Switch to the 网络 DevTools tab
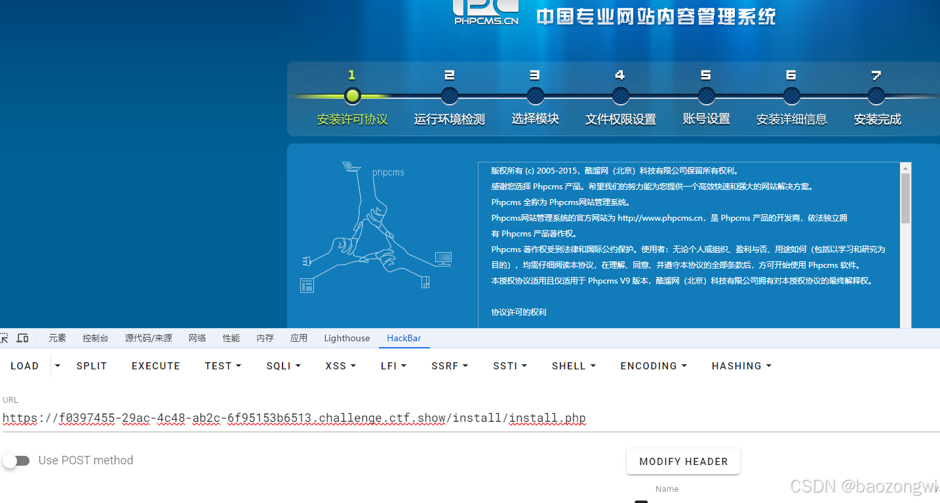Screen dimensions: 940x503 tap(197, 338)
